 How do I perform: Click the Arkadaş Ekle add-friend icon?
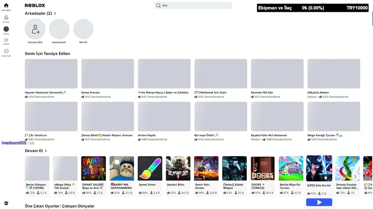coord(35,29)
